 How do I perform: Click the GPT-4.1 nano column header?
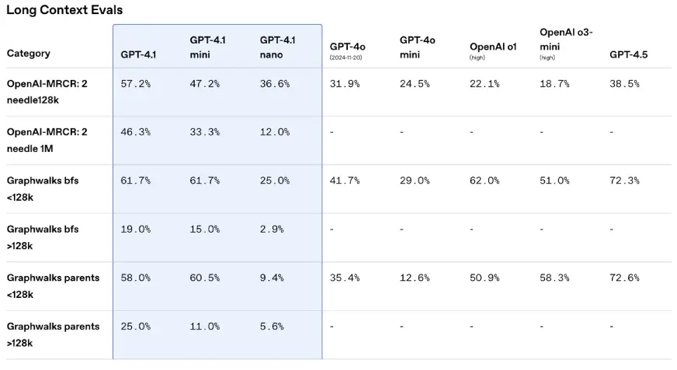pos(277,47)
